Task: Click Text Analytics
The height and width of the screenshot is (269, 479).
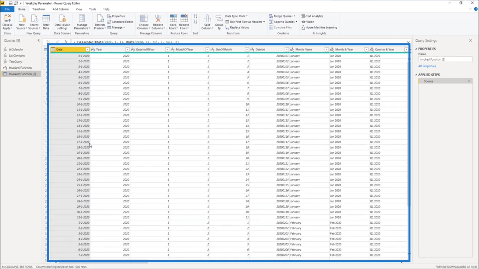Action: point(312,16)
